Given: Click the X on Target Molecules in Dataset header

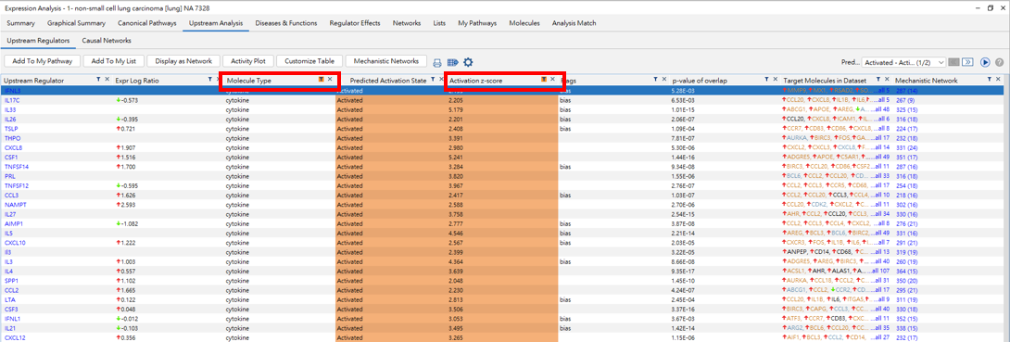Looking at the screenshot, I should click(x=887, y=79).
